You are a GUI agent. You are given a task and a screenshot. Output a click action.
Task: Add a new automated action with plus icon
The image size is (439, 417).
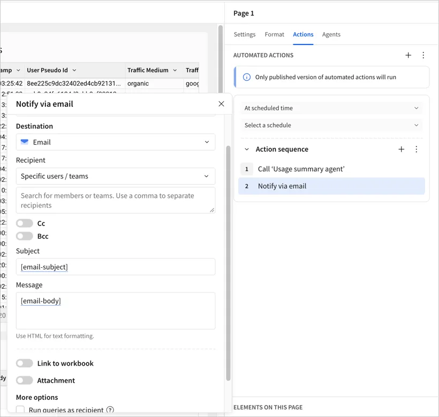408,56
